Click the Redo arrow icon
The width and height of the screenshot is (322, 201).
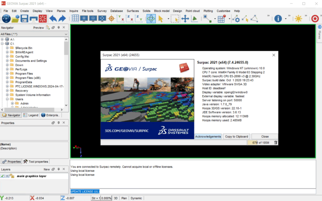click(62, 18)
